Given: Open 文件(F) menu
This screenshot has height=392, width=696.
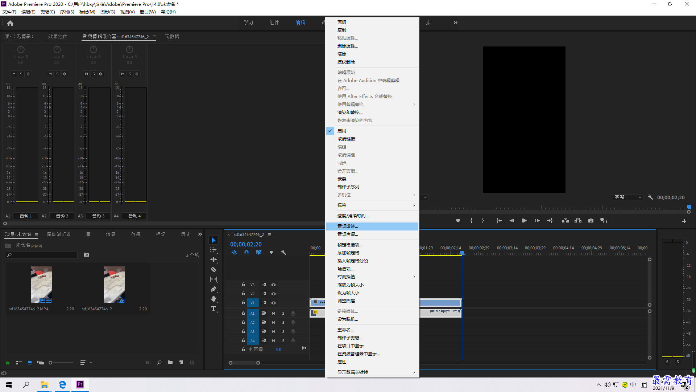Looking at the screenshot, I should click(x=9, y=12).
